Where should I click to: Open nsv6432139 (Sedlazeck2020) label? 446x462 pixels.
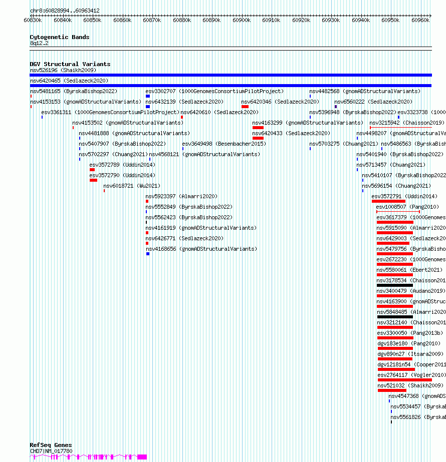pos(184,102)
